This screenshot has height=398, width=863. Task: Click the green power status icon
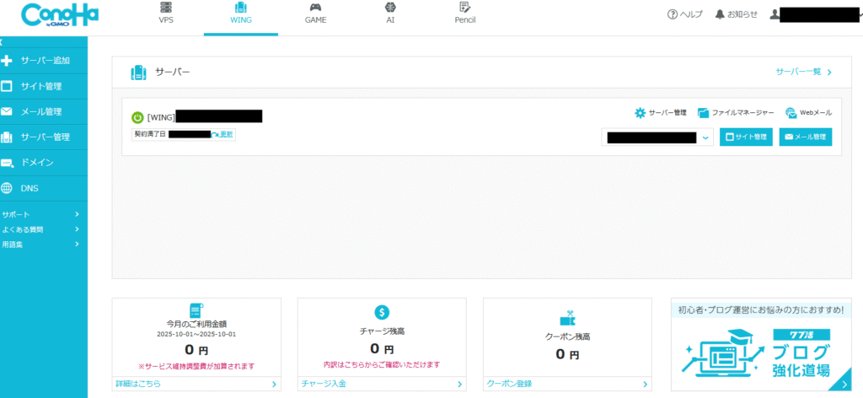point(137,117)
